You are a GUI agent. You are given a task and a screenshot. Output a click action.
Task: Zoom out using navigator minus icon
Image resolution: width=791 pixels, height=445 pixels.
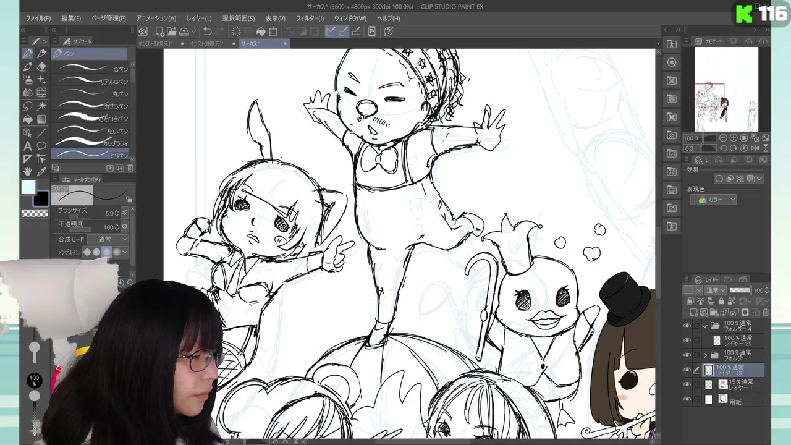(x=723, y=138)
